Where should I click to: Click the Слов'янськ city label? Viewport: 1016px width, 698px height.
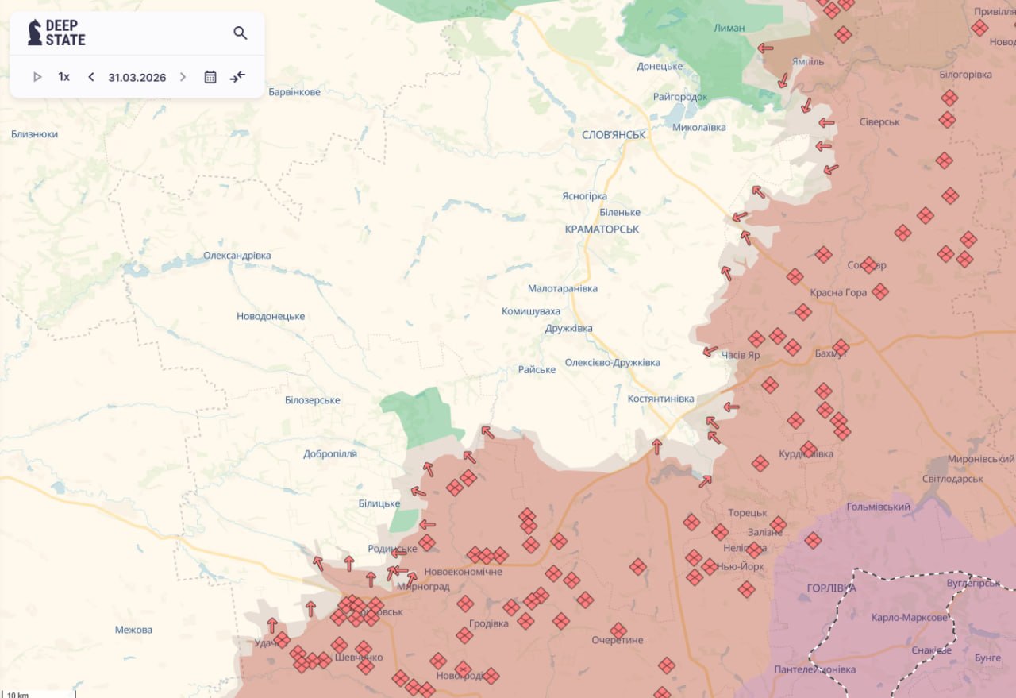click(x=614, y=135)
